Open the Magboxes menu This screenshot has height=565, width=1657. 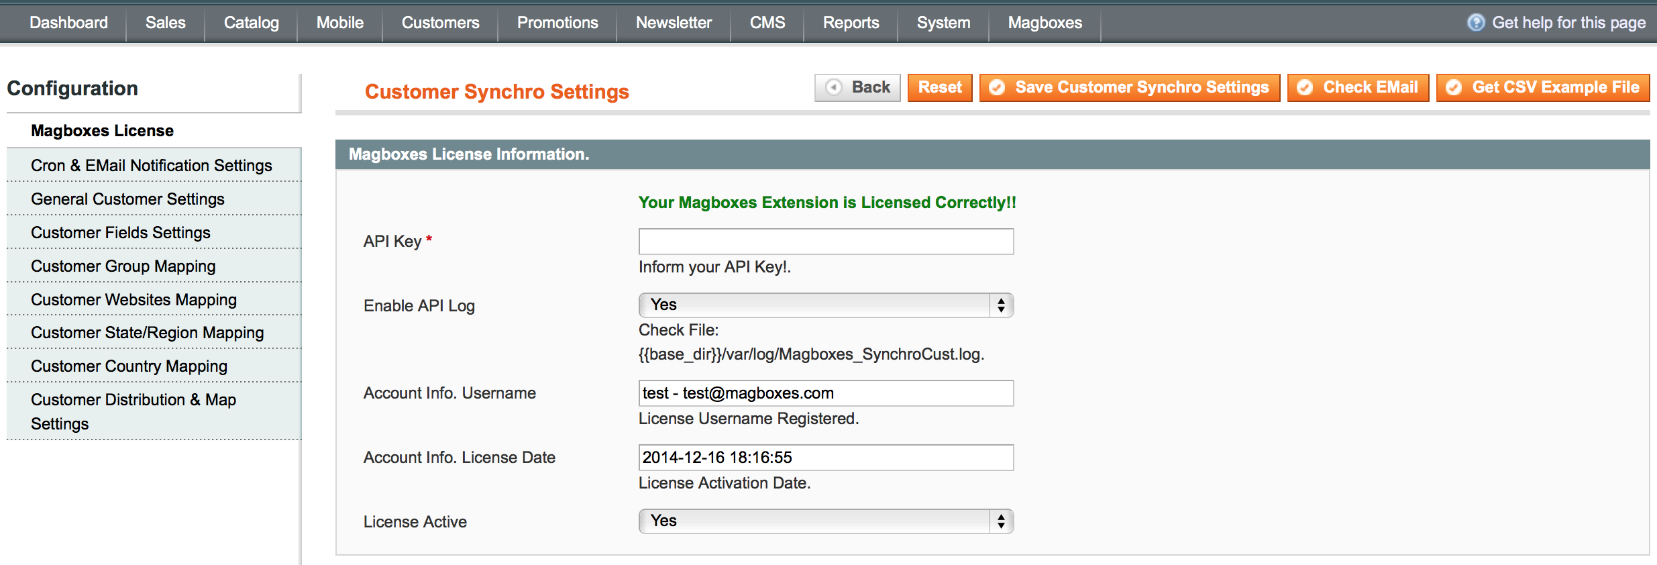[1045, 23]
